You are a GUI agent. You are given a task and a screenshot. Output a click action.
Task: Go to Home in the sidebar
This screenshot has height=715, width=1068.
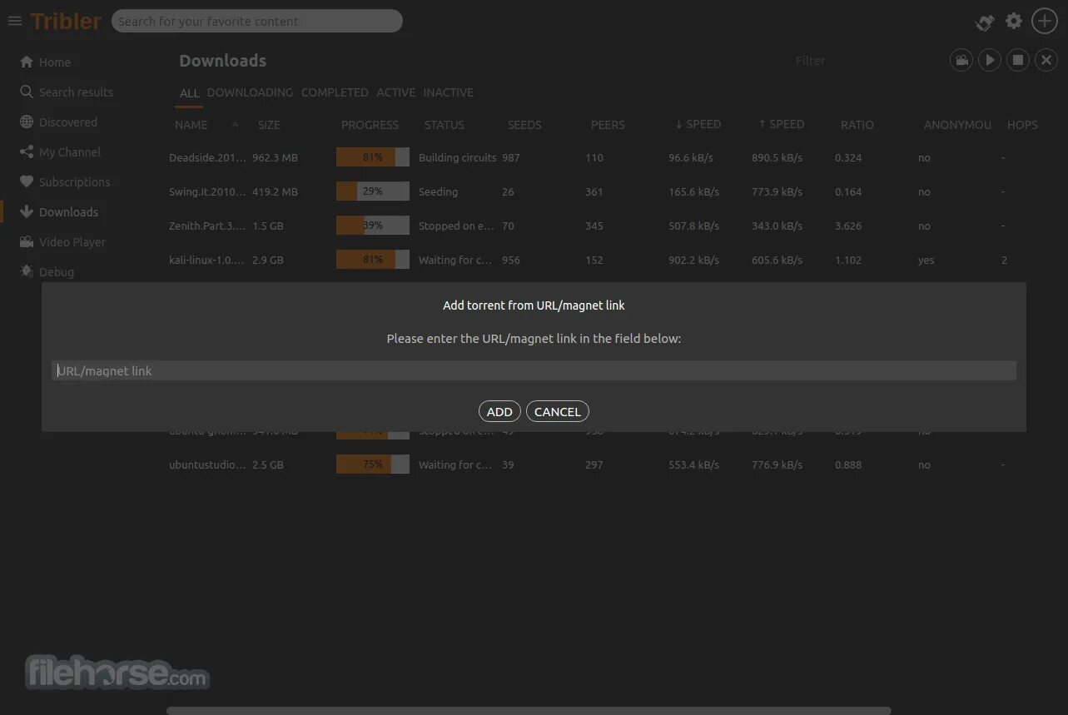[55, 62]
